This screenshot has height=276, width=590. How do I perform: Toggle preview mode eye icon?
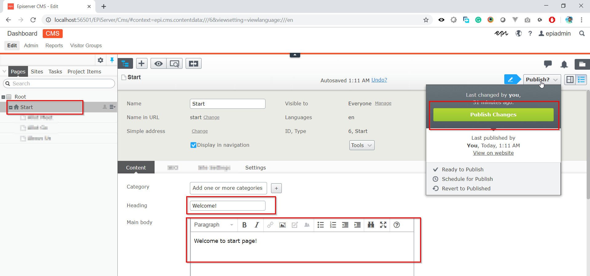coord(159,64)
